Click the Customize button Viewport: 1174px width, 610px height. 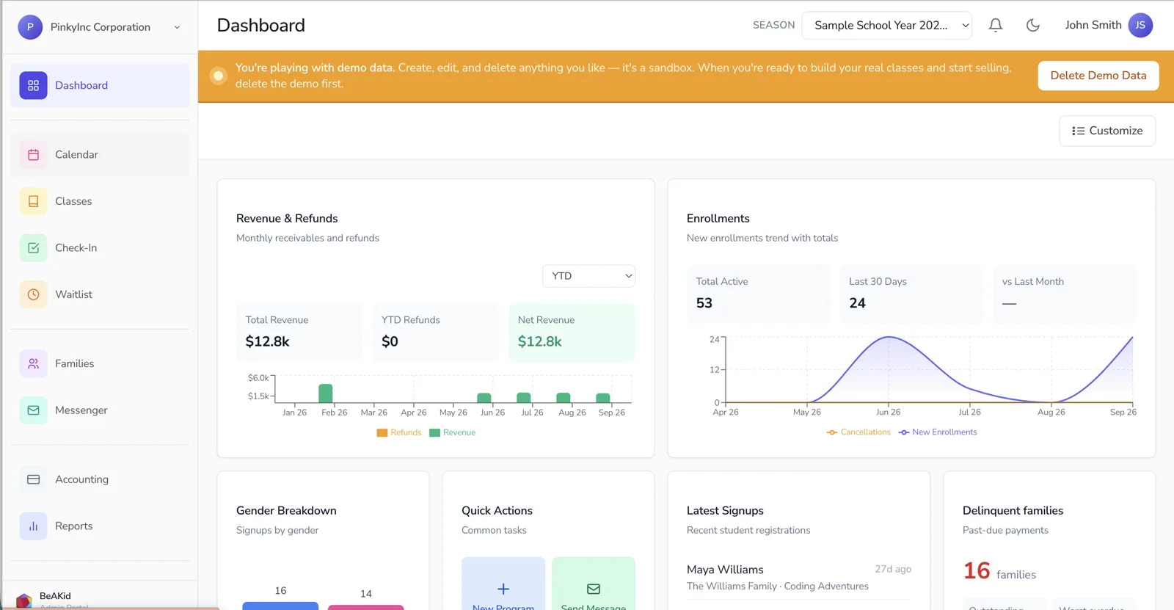coord(1107,131)
